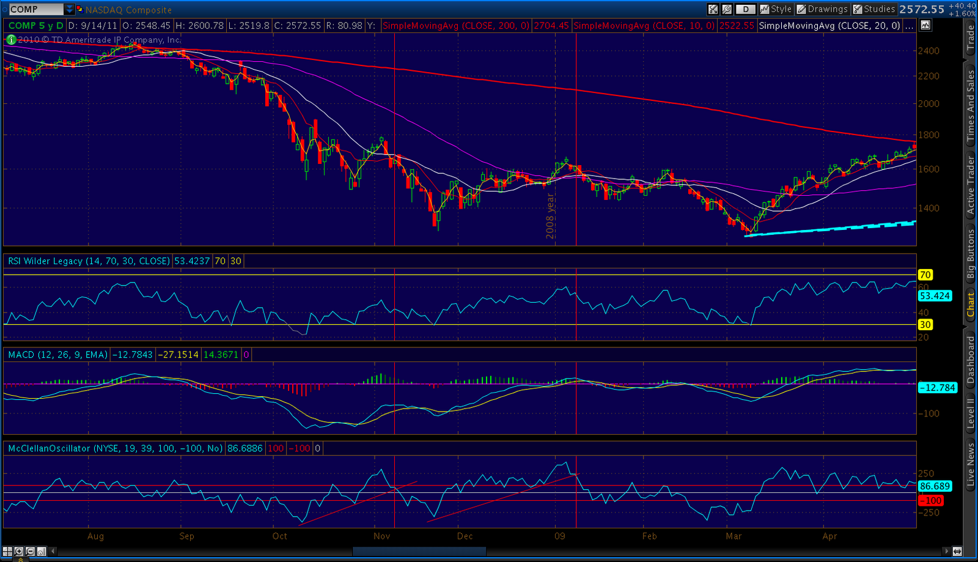978x562 pixels.
Task: Click the McClellanOscillator study label
Action: point(116,448)
